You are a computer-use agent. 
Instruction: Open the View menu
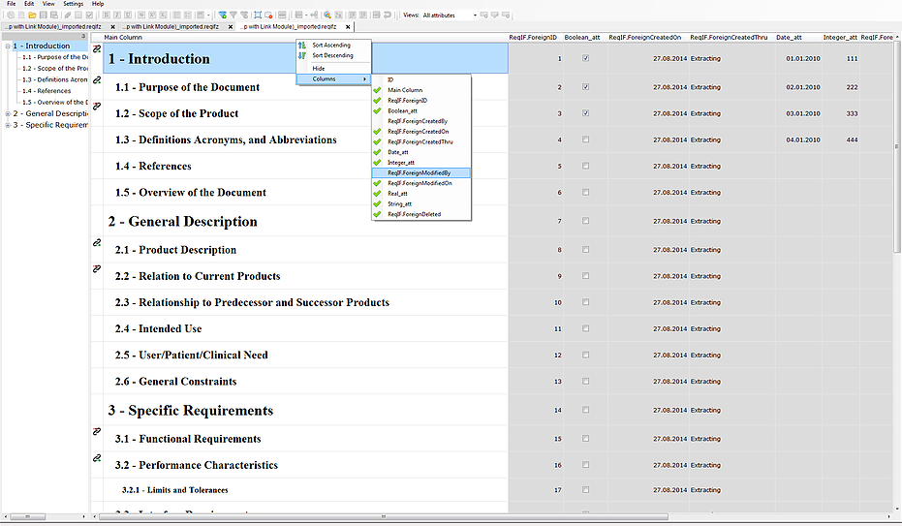click(x=48, y=4)
